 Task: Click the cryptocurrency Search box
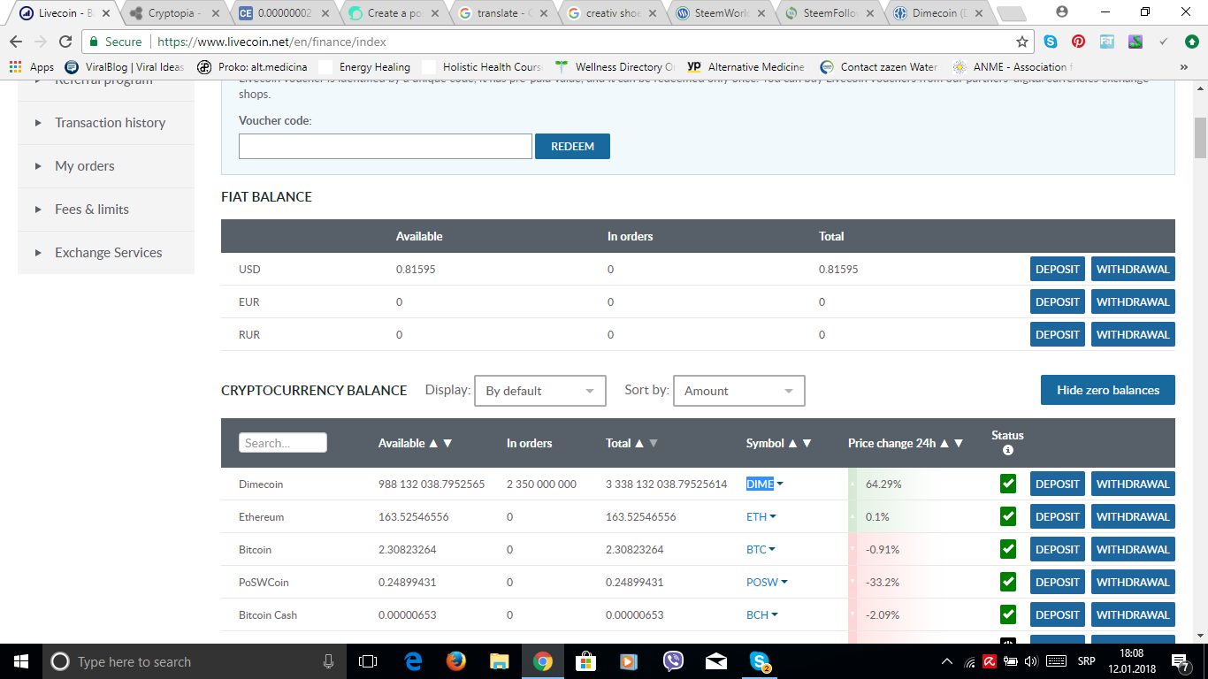(283, 443)
